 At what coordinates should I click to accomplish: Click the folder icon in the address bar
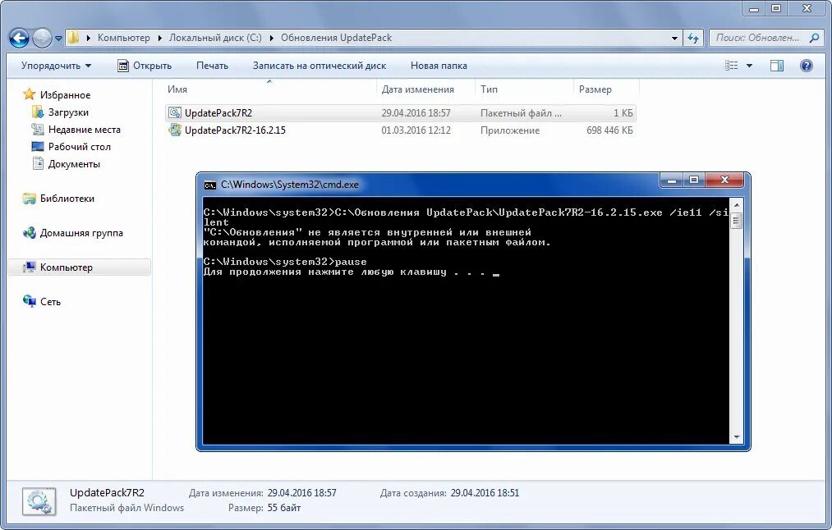click(x=73, y=38)
